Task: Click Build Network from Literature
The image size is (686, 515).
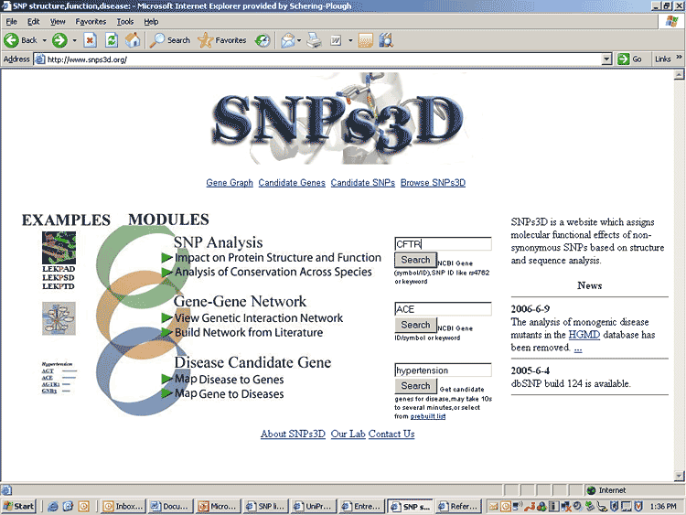Action: (249, 333)
